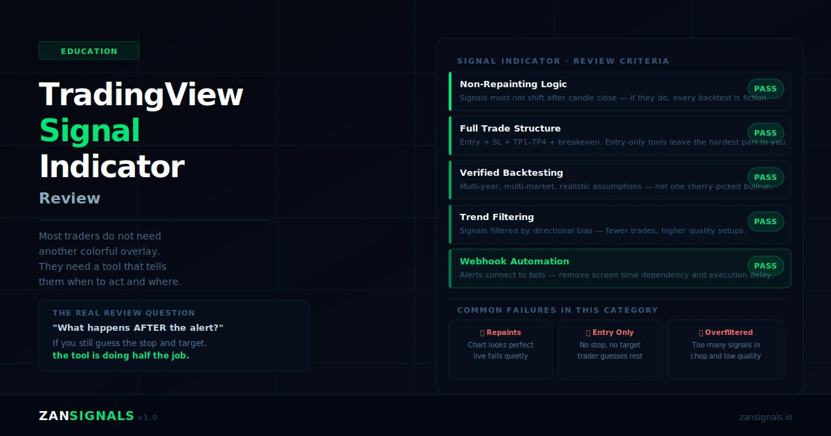The height and width of the screenshot is (436, 831).
Task: Click the EDUCATION category badge
Action: 89,51
